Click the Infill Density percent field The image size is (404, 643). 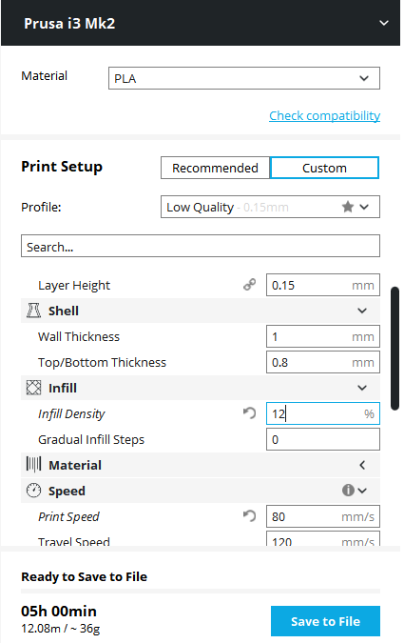click(x=323, y=413)
